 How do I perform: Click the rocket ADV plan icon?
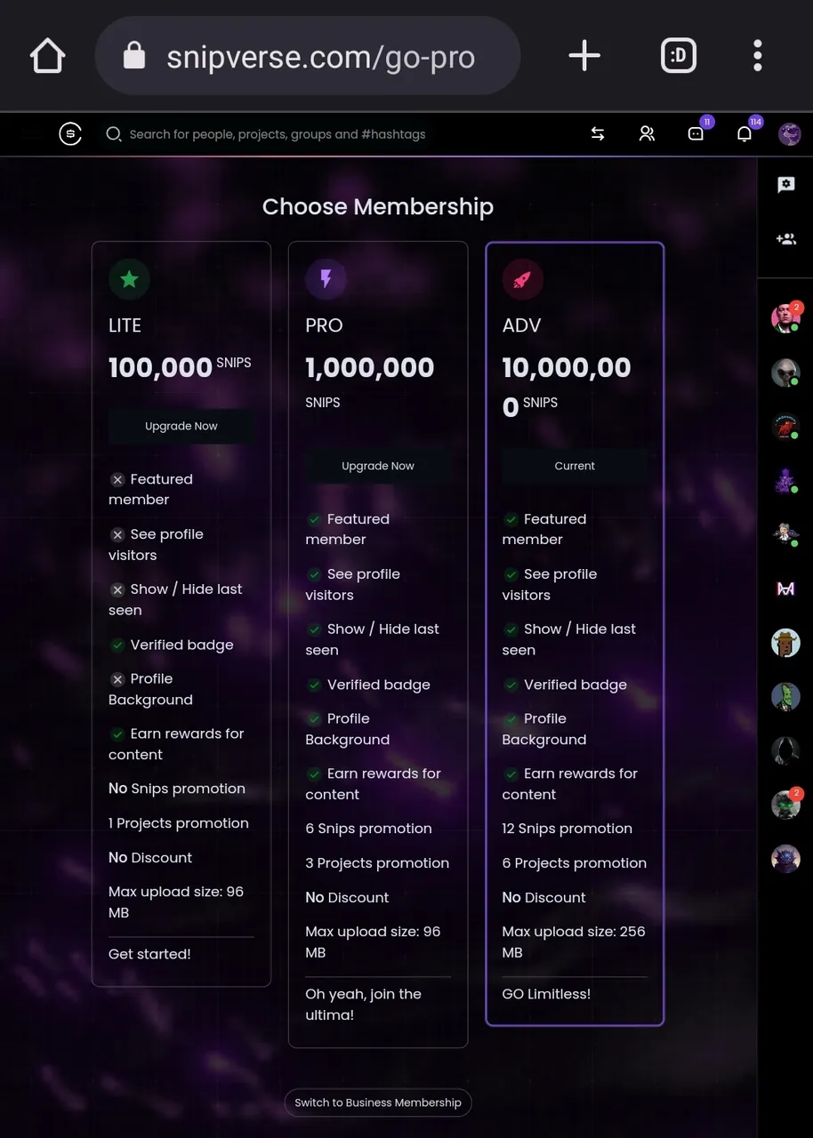pyautogui.click(x=522, y=279)
